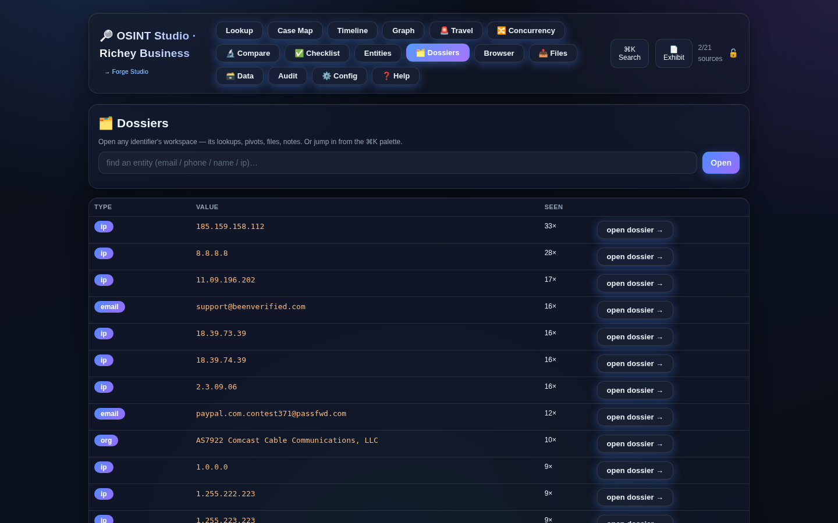Open dossier for 2.3.09.06
The height and width of the screenshot is (523, 838).
[x=635, y=391]
